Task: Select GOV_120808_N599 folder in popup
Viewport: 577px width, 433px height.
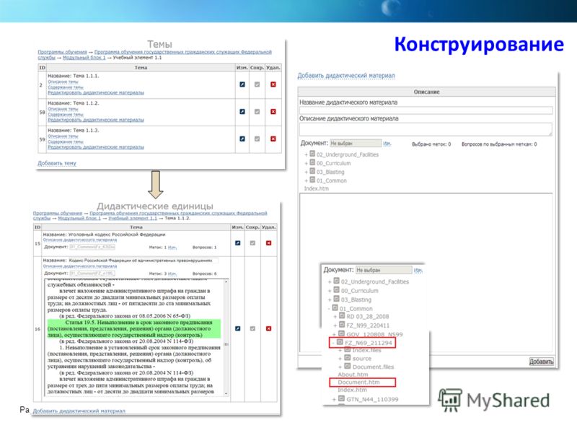Action: pos(374,334)
